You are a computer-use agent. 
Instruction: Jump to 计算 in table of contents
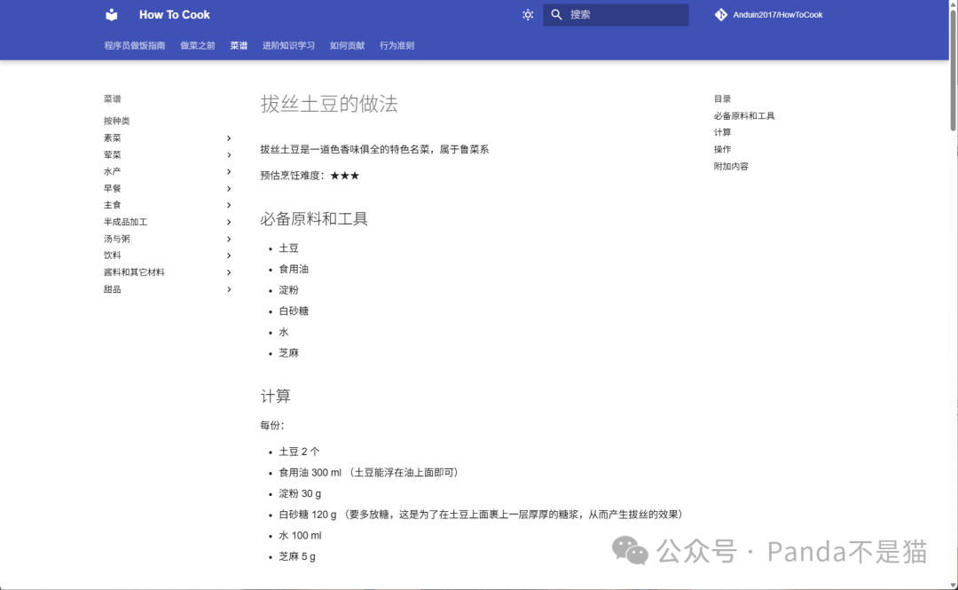coord(722,133)
